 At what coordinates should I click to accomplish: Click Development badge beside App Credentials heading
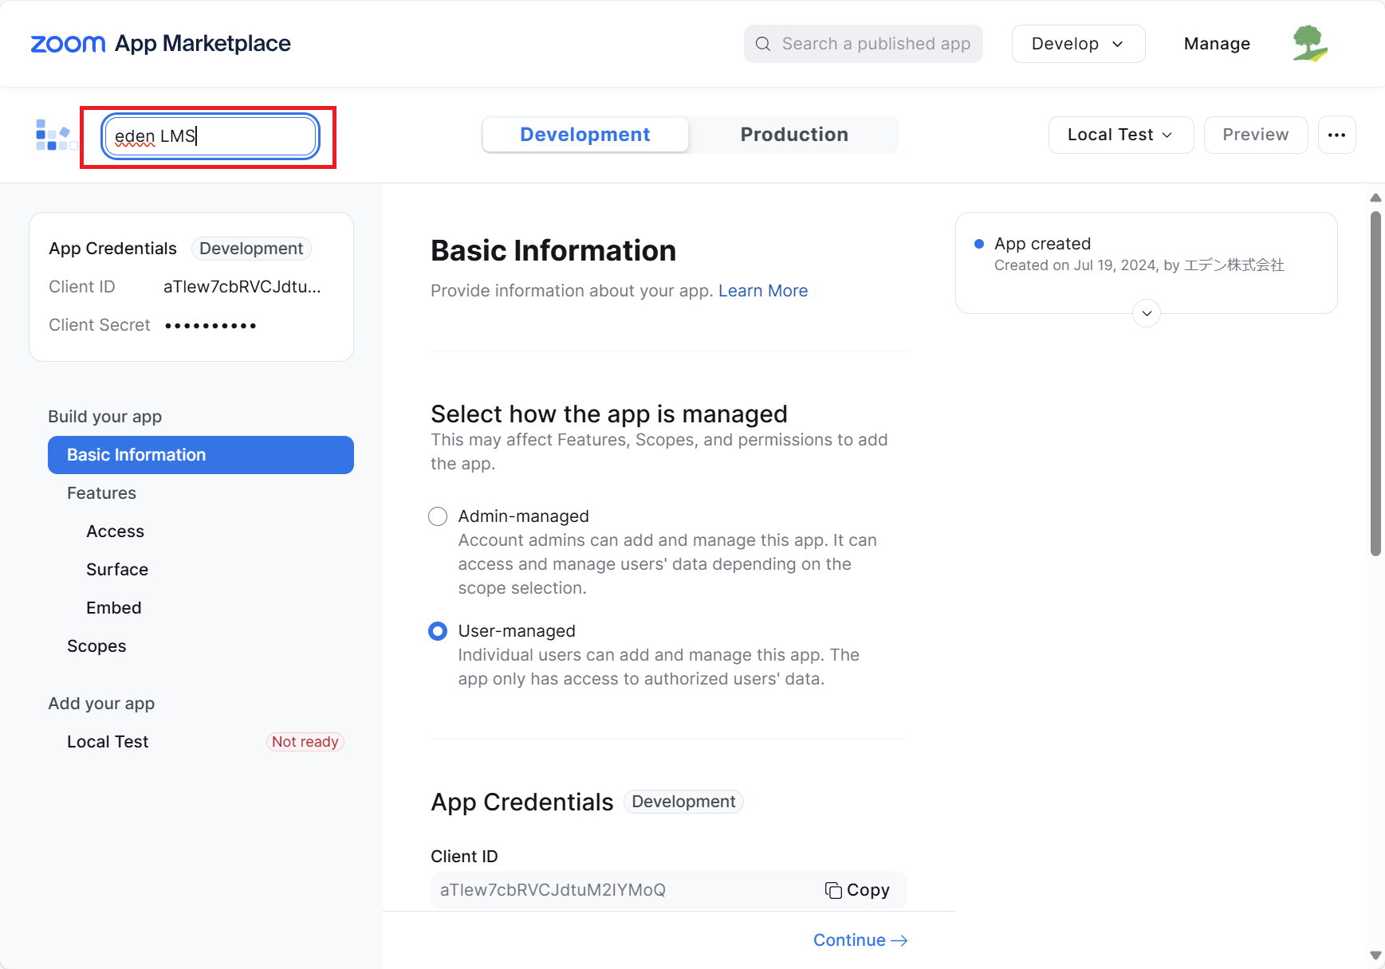click(683, 802)
